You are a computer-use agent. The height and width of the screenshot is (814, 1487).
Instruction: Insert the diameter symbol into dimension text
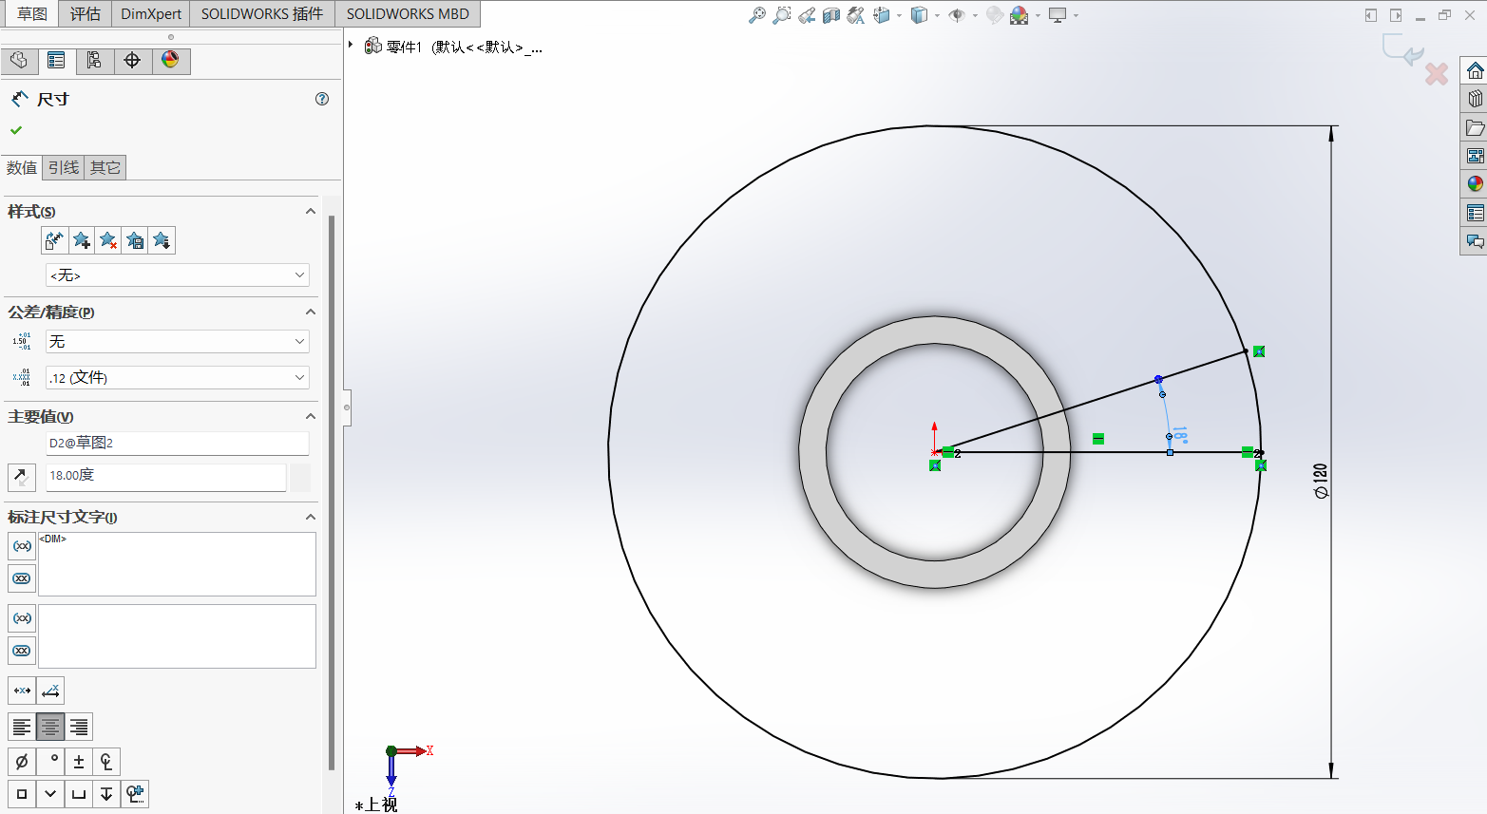pyautogui.click(x=22, y=761)
